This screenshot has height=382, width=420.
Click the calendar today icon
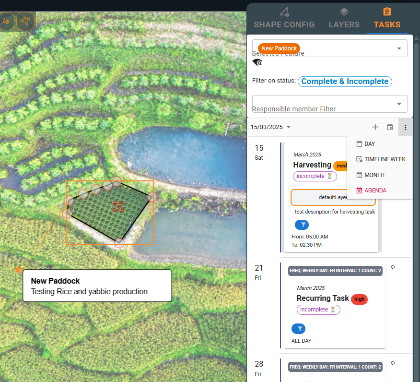tap(390, 127)
